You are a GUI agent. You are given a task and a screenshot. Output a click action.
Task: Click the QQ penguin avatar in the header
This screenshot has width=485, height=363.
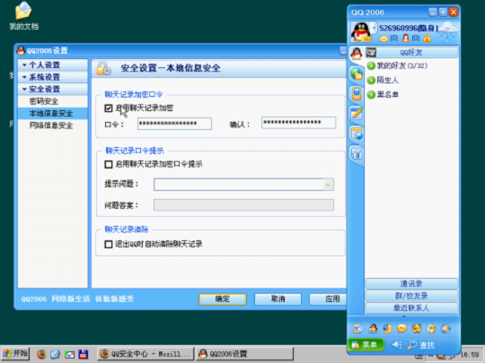(x=361, y=31)
